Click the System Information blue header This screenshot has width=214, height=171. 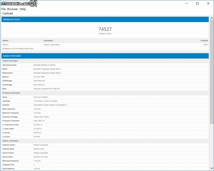coord(105,56)
